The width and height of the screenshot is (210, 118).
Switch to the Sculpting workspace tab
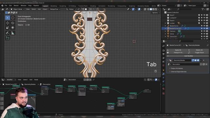point(63,6)
